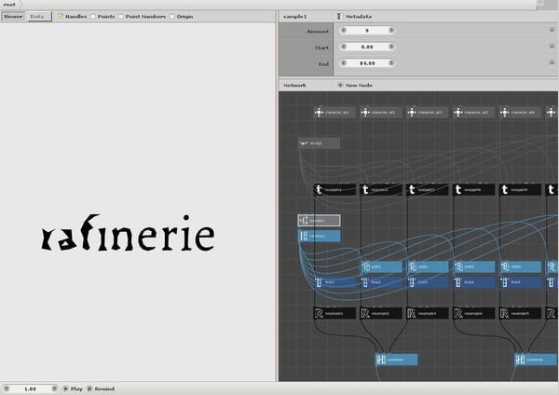The width and height of the screenshot is (559, 395).
Task: Select the first3 node
Action: 427,282
